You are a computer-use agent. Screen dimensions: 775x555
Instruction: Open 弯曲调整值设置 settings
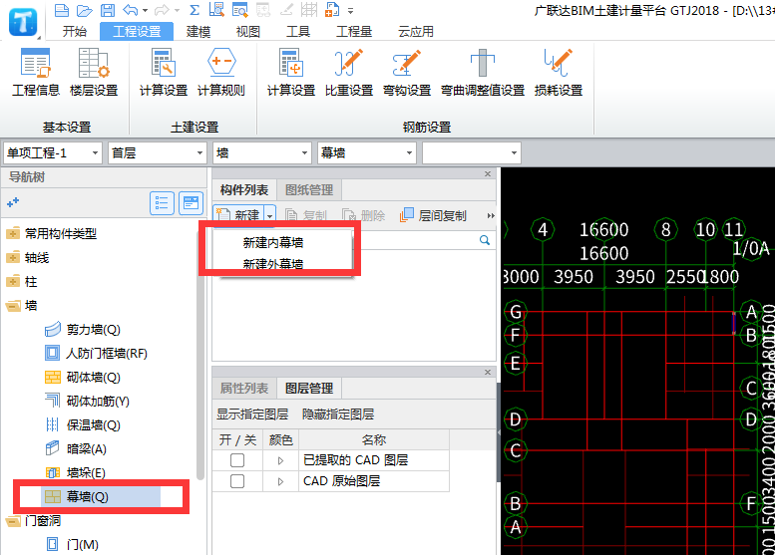483,72
